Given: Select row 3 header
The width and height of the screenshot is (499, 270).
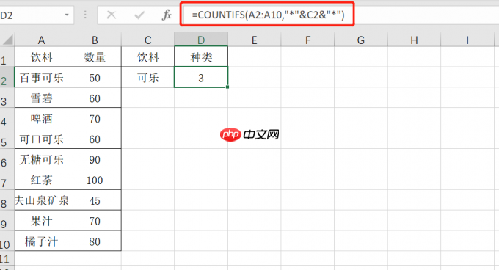Looking at the screenshot, I should 7,98.
